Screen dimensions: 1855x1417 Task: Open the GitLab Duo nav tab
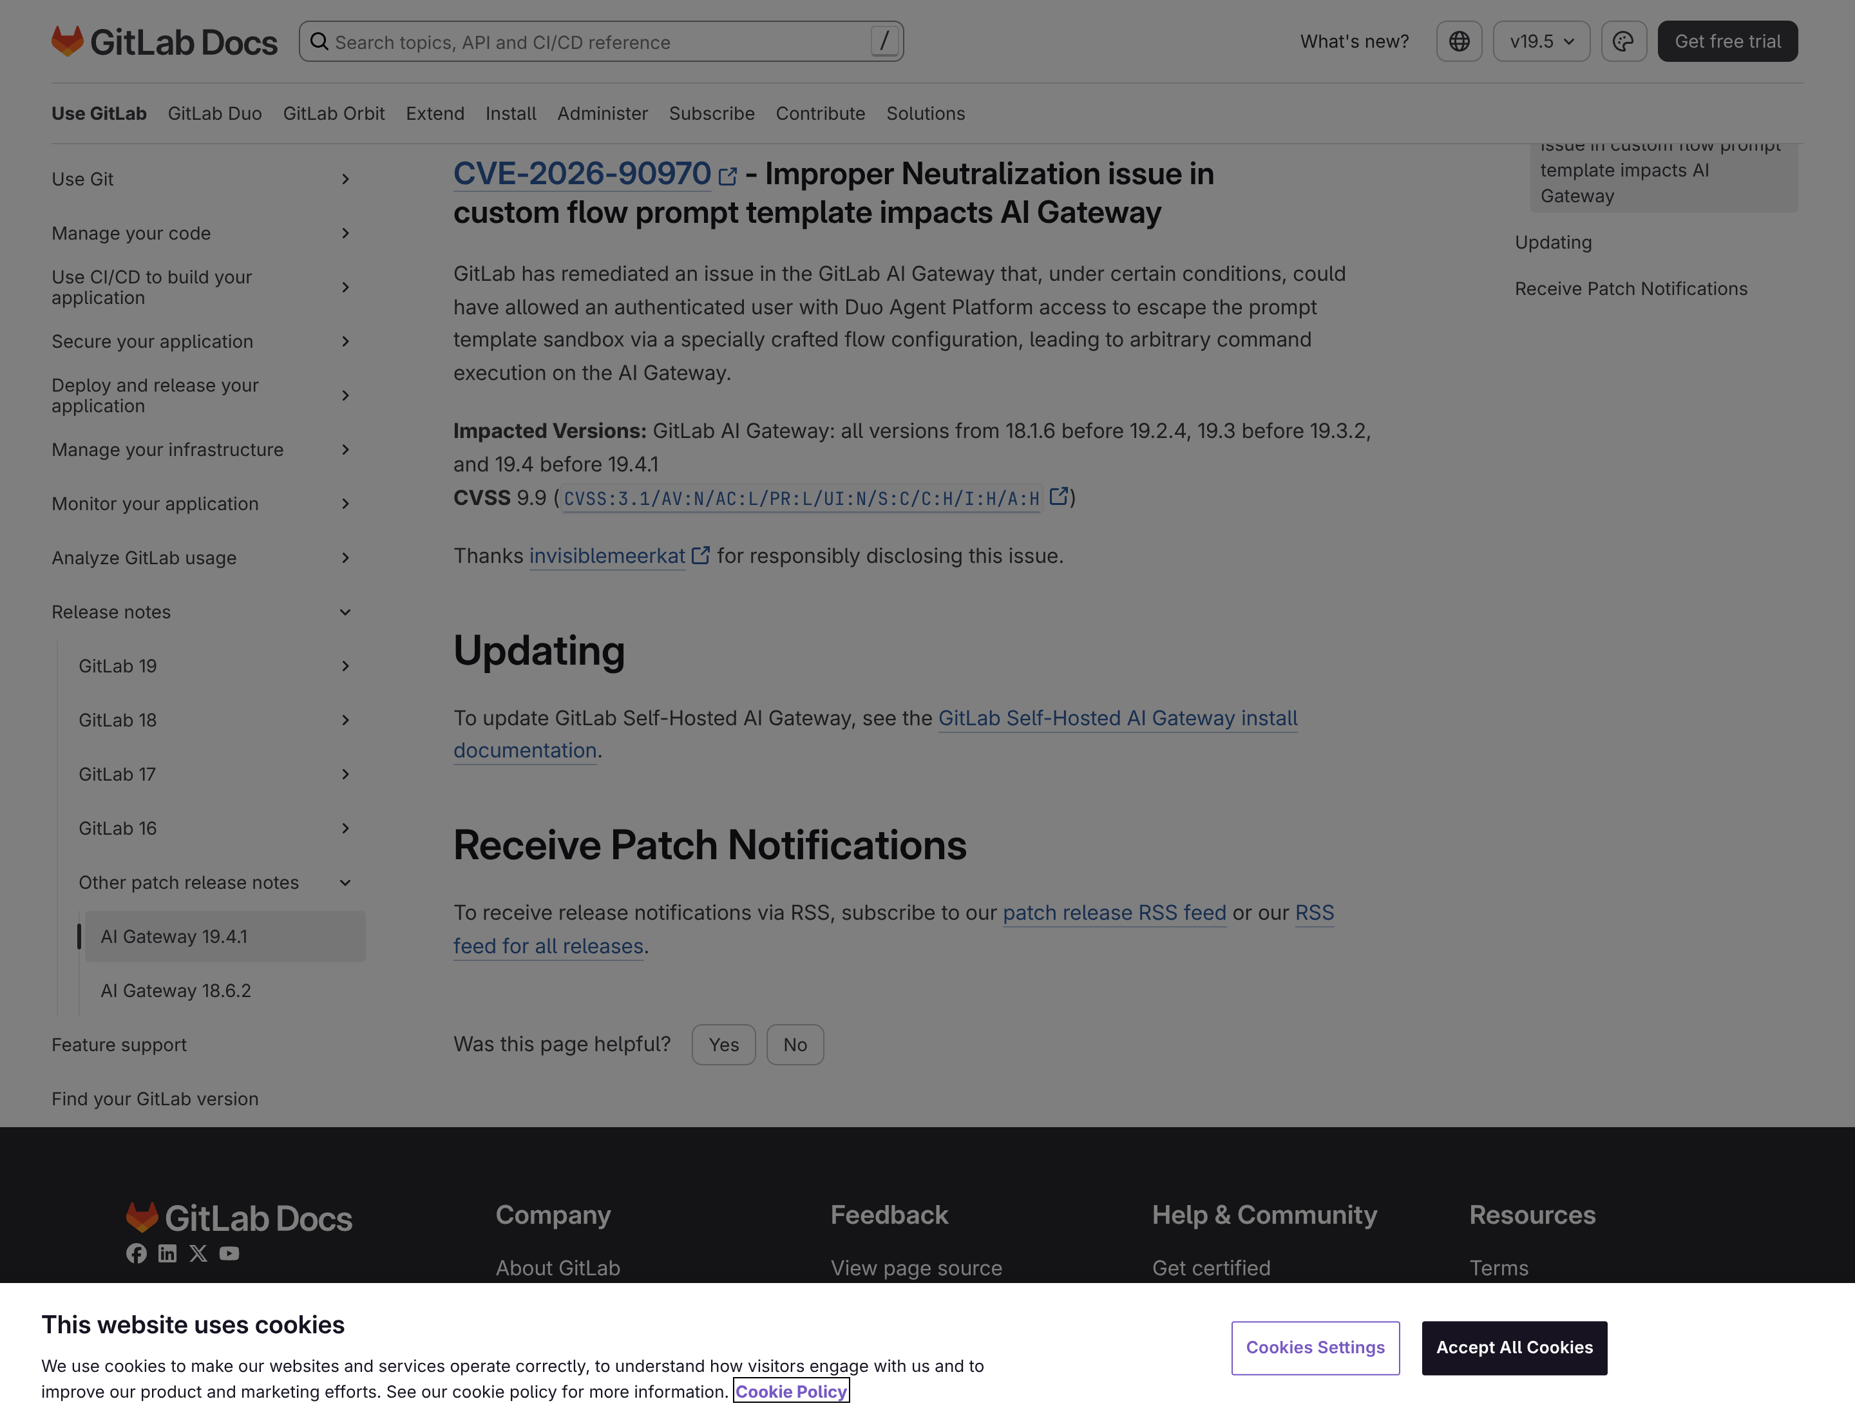[214, 113]
